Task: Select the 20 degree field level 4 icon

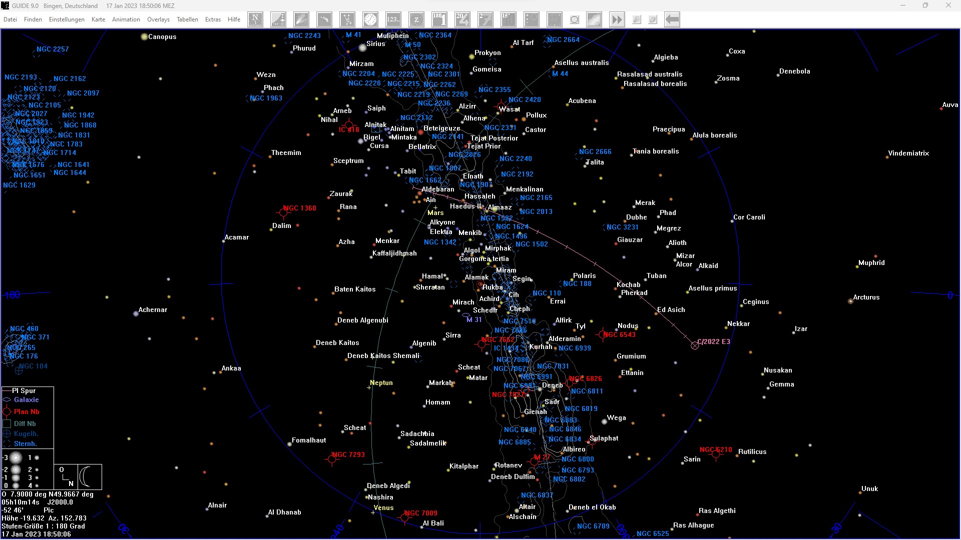Action: (x=462, y=19)
